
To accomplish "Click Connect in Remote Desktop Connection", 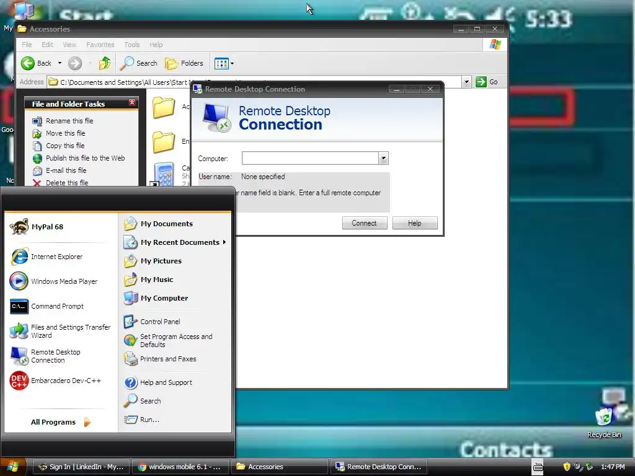I will pos(365,223).
